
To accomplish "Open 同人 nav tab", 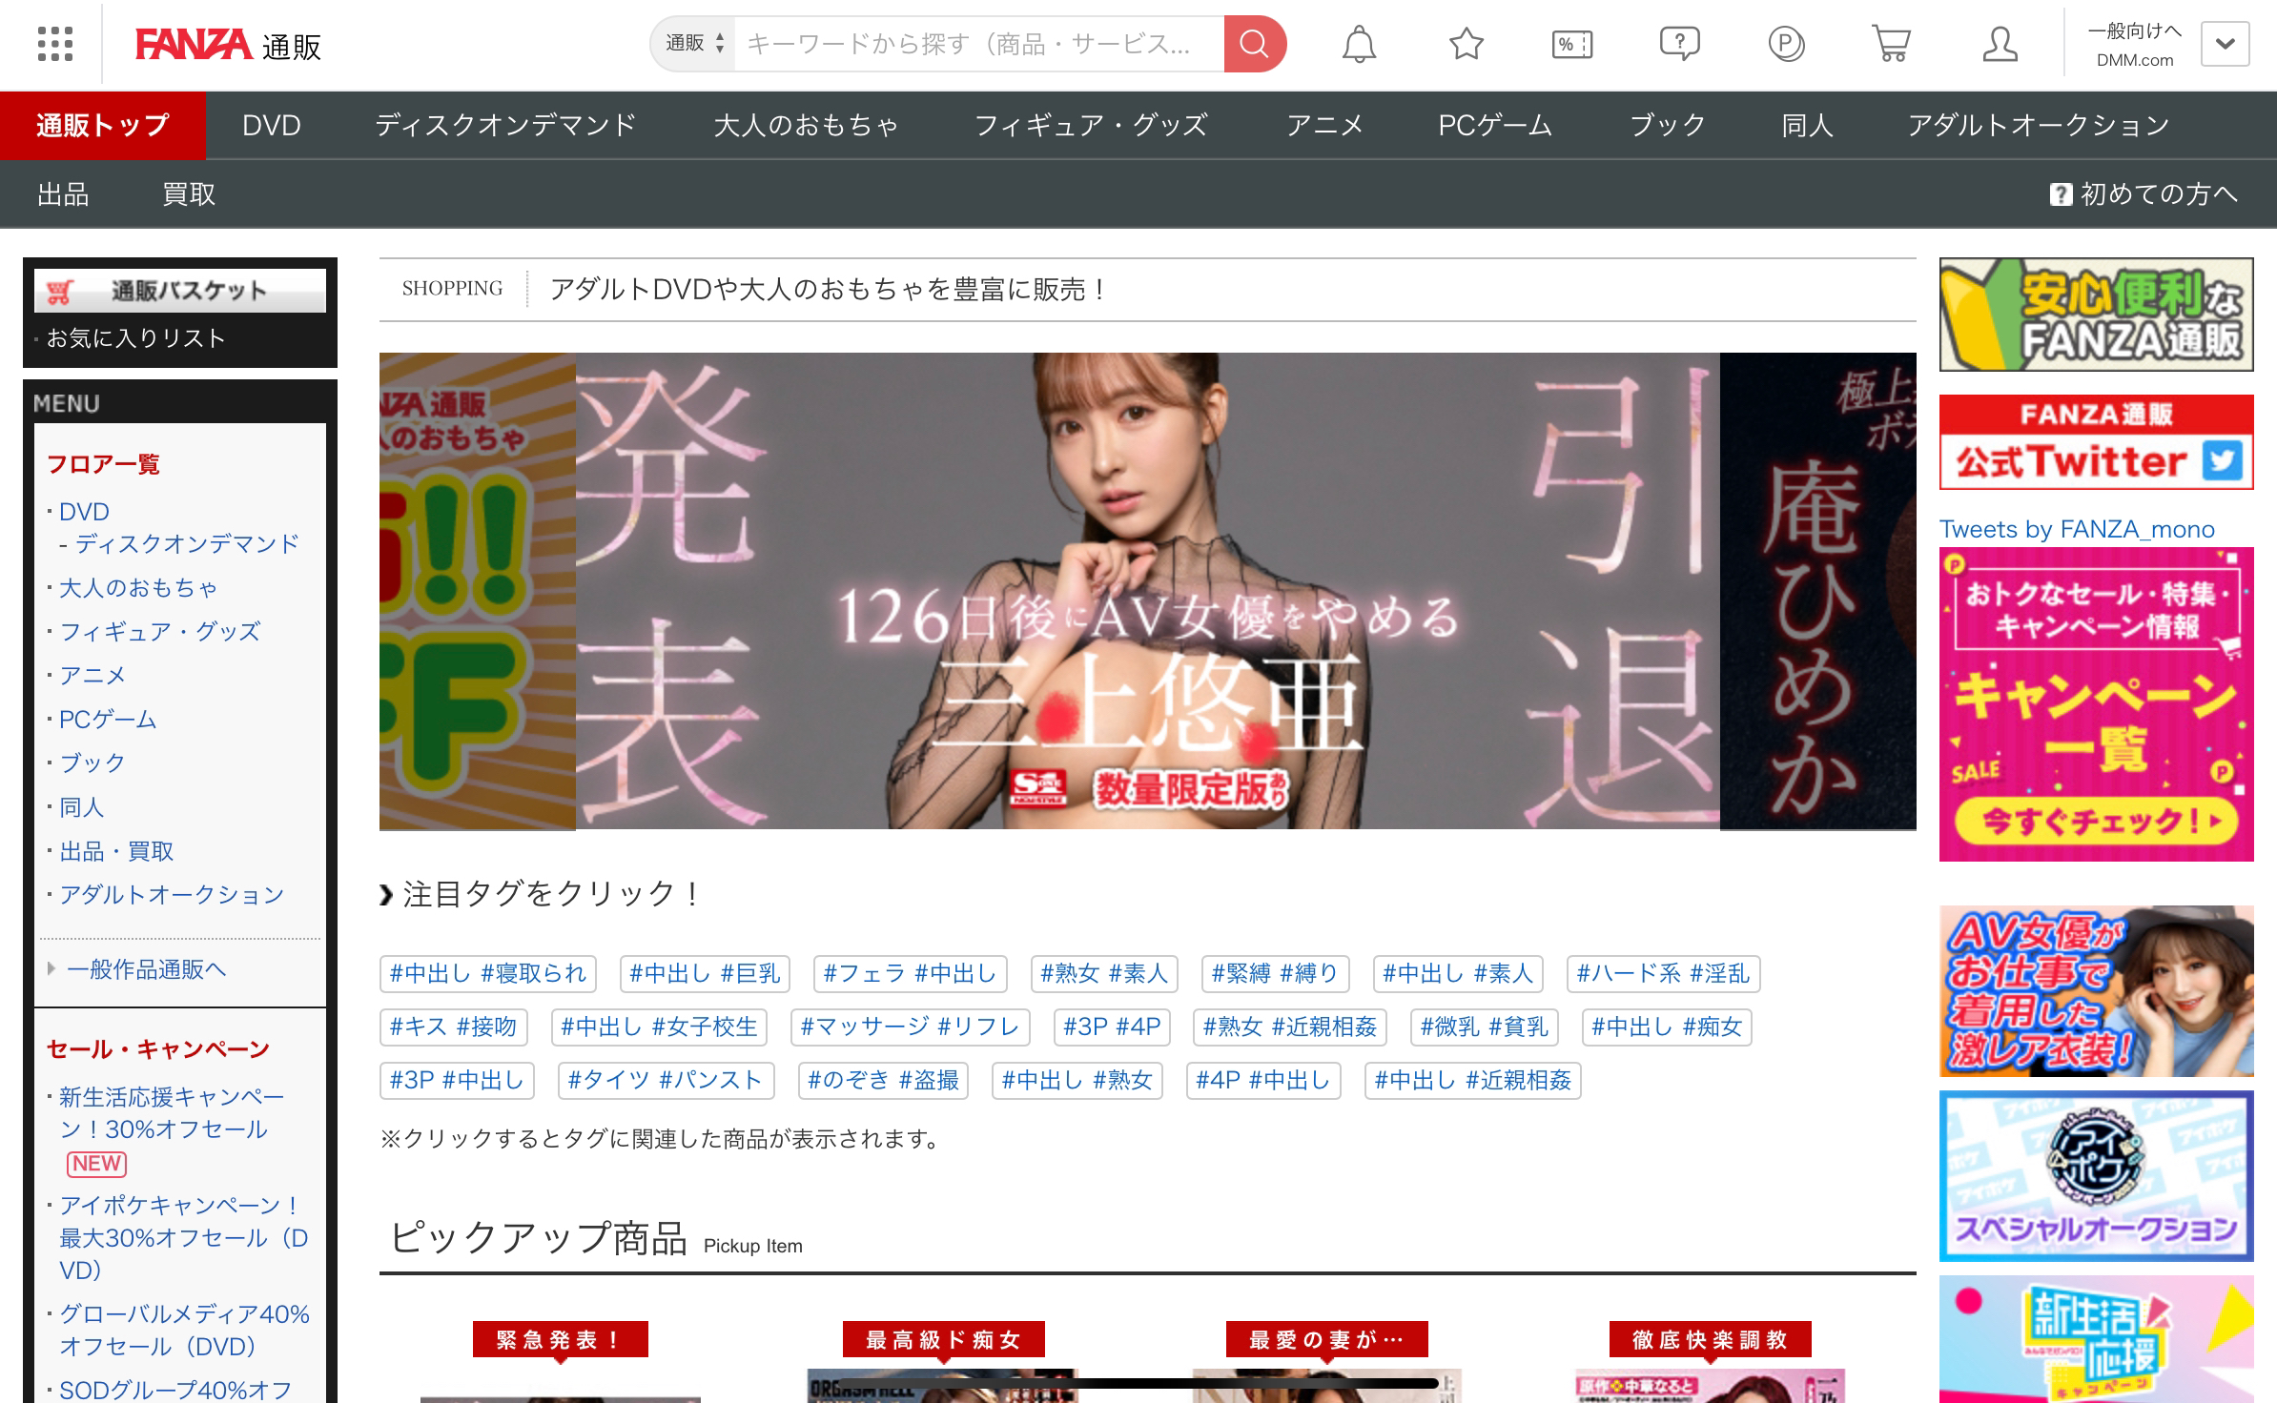I will click(1807, 125).
